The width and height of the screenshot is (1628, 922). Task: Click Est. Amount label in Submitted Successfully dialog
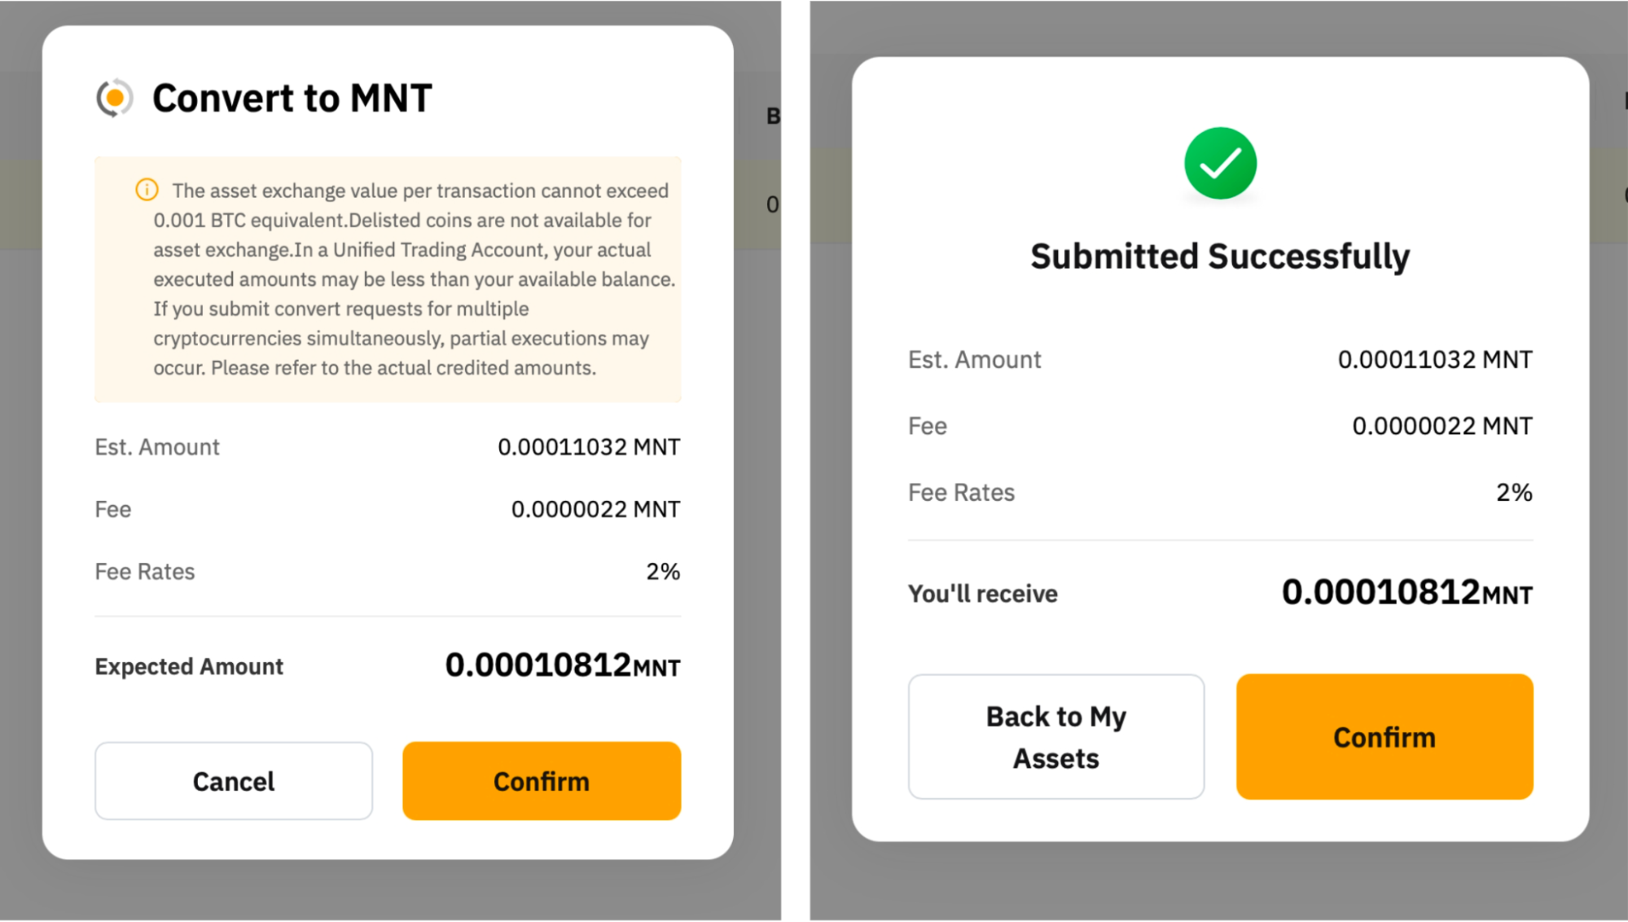(974, 360)
